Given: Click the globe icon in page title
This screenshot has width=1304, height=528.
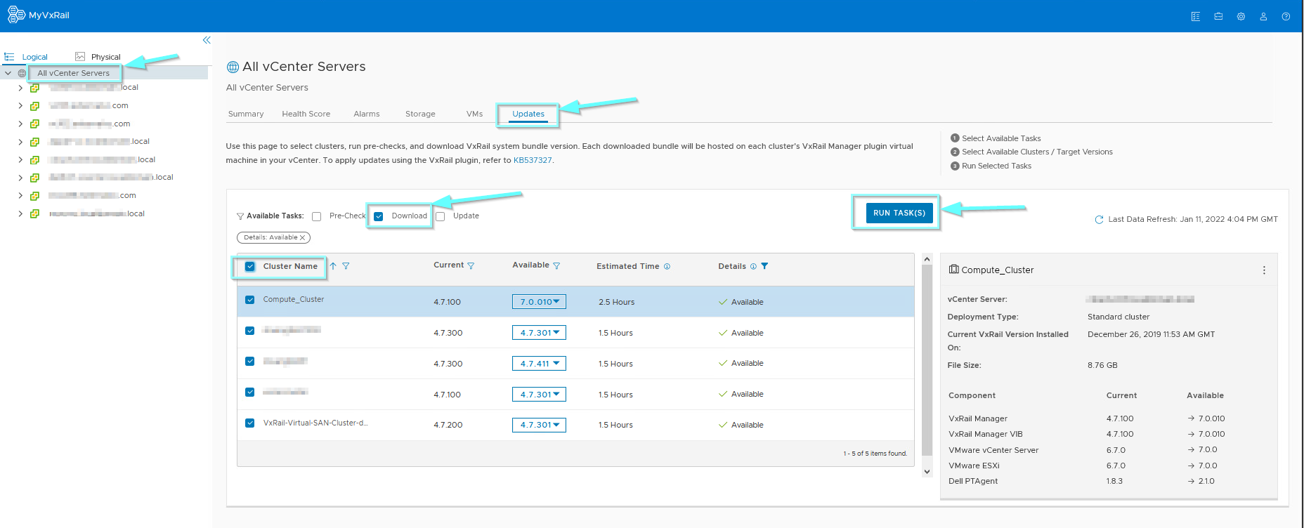Looking at the screenshot, I should 233,67.
